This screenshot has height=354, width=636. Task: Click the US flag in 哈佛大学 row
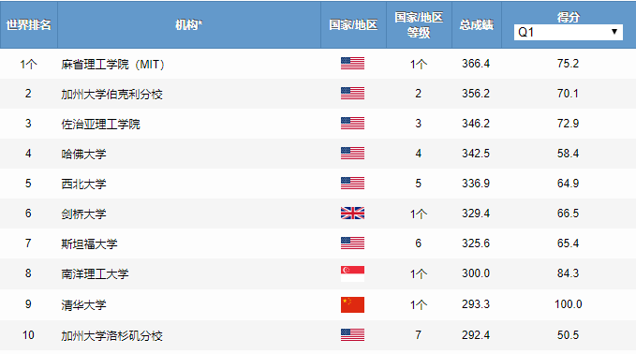(x=352, y=154)
